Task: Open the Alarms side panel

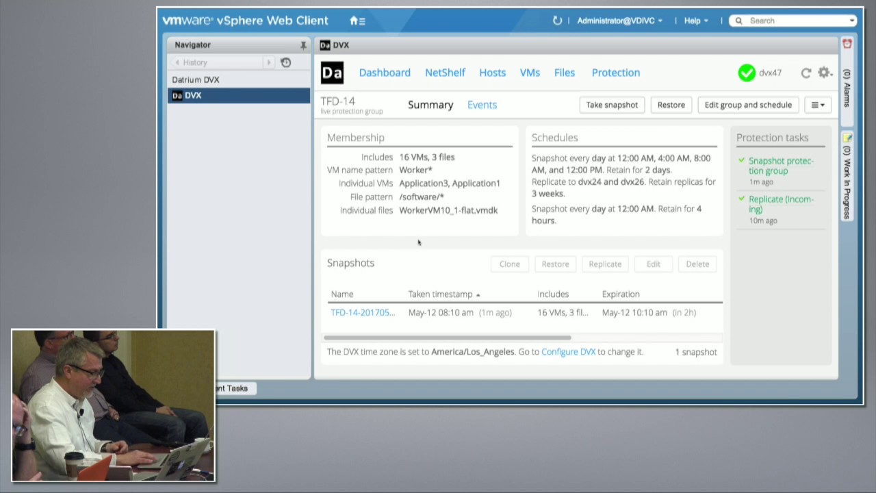Action: (847, 82)
